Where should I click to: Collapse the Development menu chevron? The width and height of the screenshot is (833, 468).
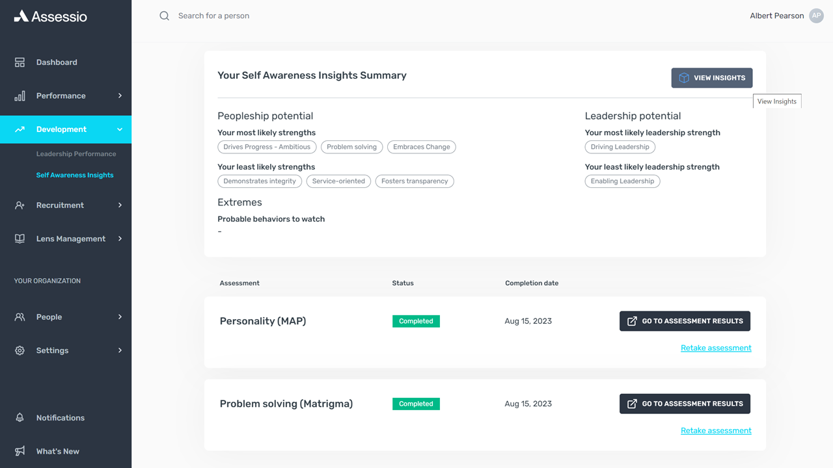120,129
